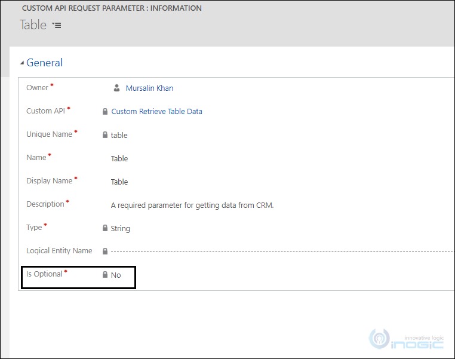Open the Custom Retrieve Table Data link
This screenshot has height=359, width=455.
(156, 112)
